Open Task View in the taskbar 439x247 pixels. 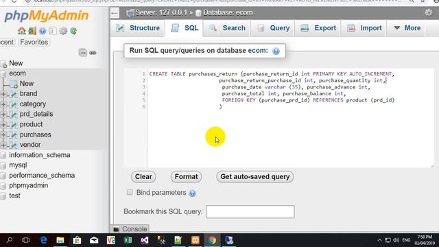pos(26,240)
